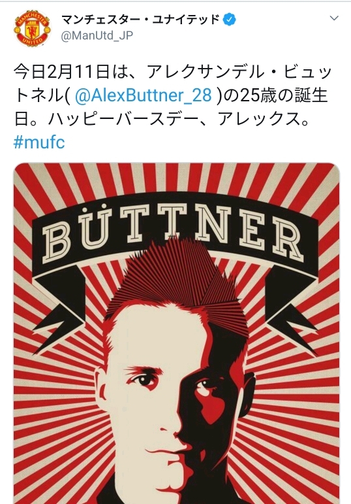Click the BÜTTNER banner lettering on the poster

174,233
